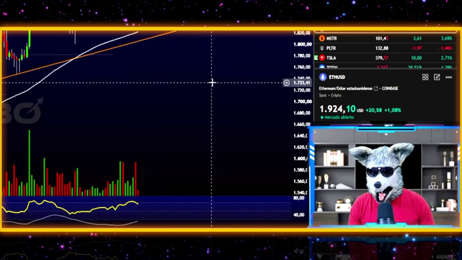Select the PLTR watchlist row
Image resolution: width=462 pixels, height=260 pixels.
(386, 48)
